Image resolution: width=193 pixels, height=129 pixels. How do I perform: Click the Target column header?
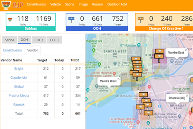pyautogui.click(x=42, y=60)
